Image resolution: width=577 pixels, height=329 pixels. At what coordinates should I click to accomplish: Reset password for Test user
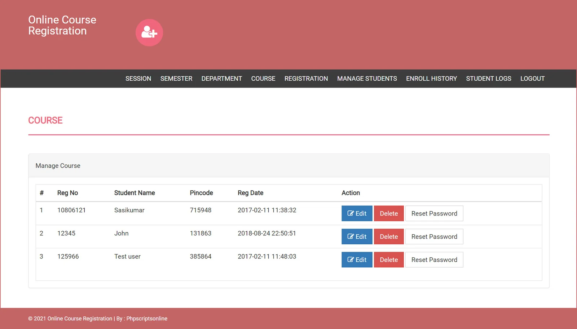[x=434, y=259]
